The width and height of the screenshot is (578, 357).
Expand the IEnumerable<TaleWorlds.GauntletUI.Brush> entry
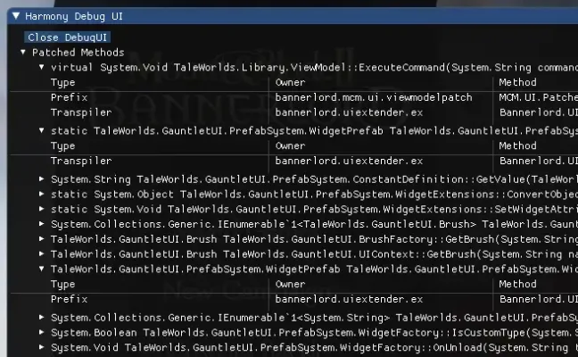pyautogui.click(x=42, y=224)
